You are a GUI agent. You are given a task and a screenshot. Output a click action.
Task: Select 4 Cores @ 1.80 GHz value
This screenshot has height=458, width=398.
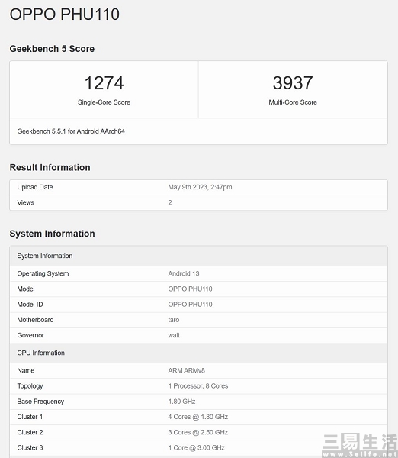(197, 417)
